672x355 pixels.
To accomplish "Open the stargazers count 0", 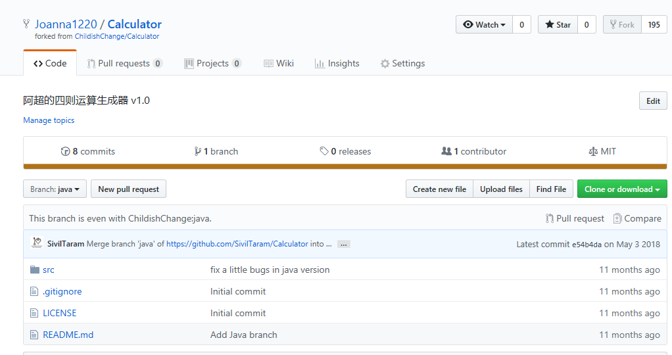I will tap(587, 24).
